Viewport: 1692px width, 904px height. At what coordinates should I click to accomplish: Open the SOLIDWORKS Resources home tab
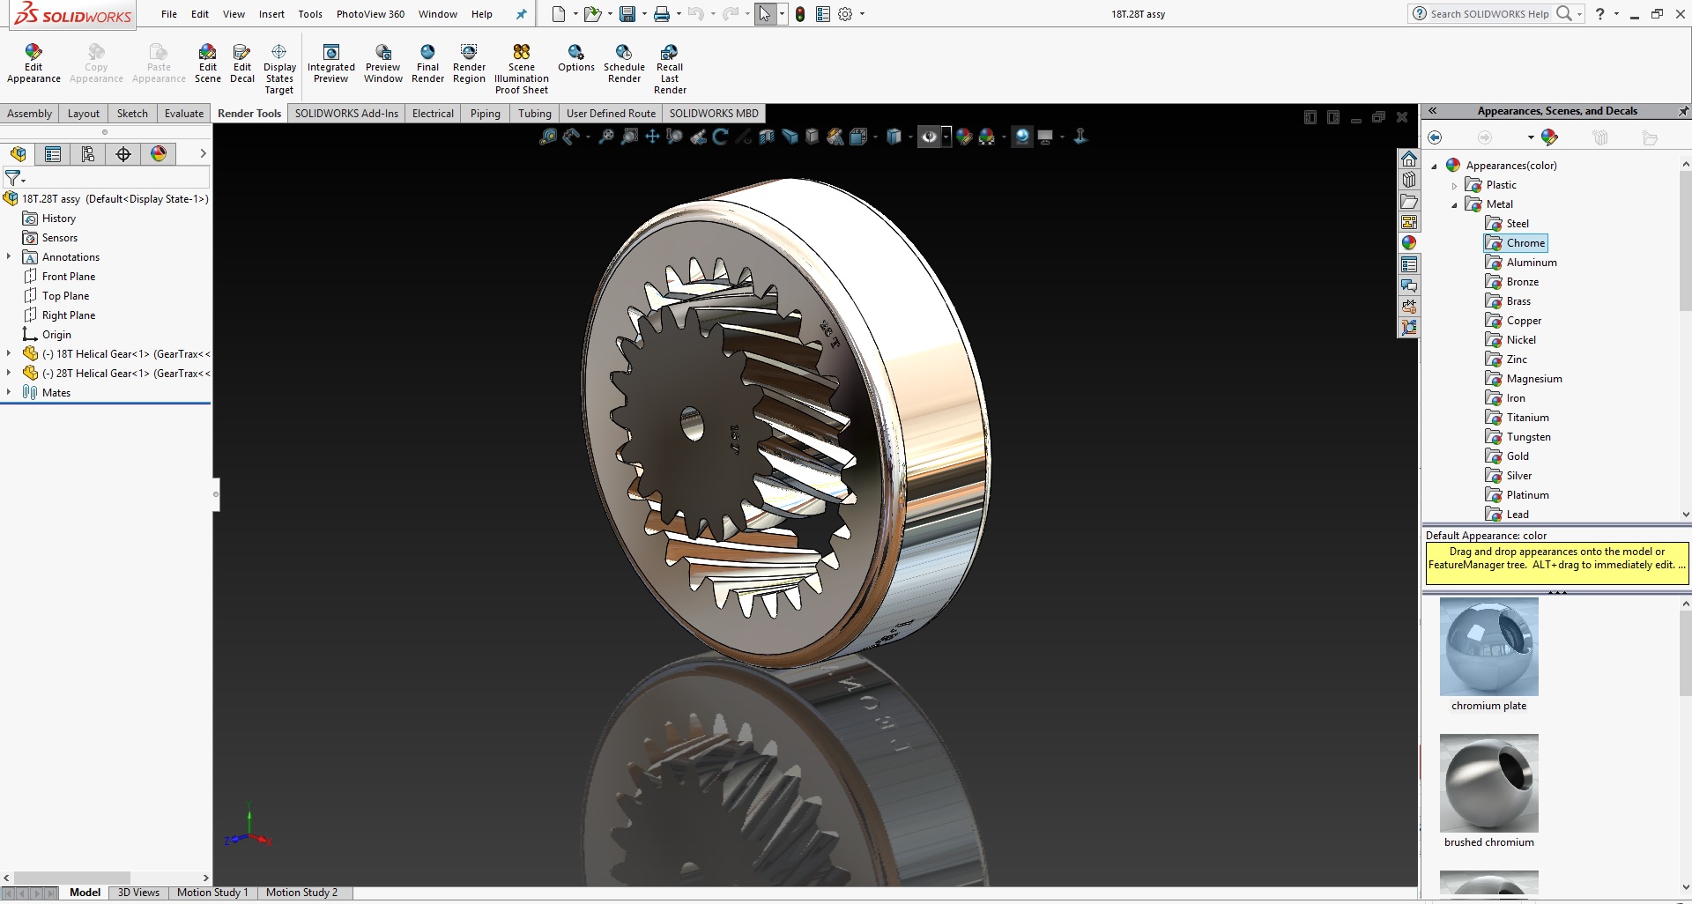1409,159
